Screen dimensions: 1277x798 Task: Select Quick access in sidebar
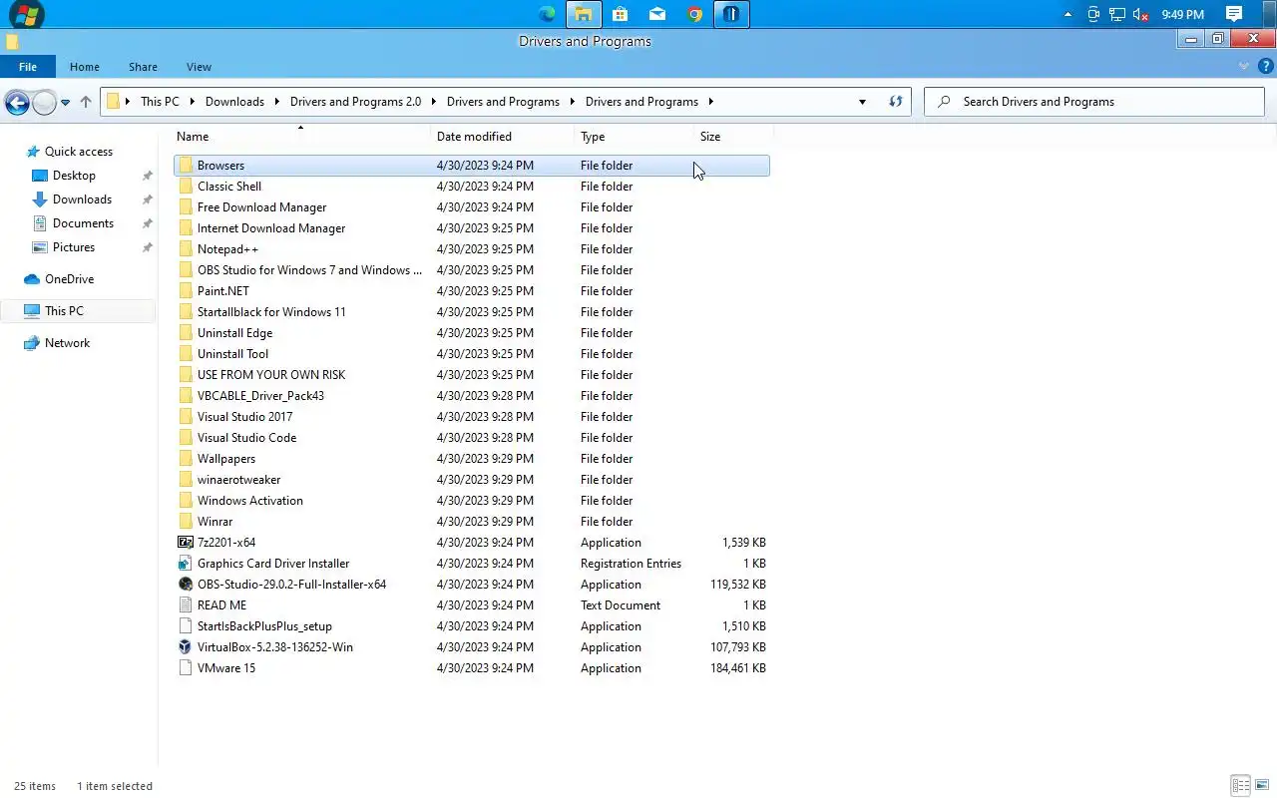[79, 152]
